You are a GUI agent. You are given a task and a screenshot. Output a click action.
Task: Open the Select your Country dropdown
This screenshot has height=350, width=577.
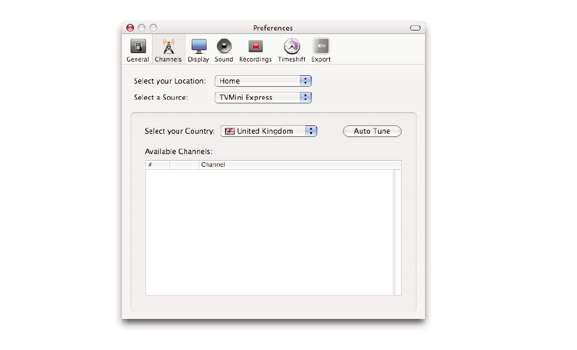tap(269, 131)
